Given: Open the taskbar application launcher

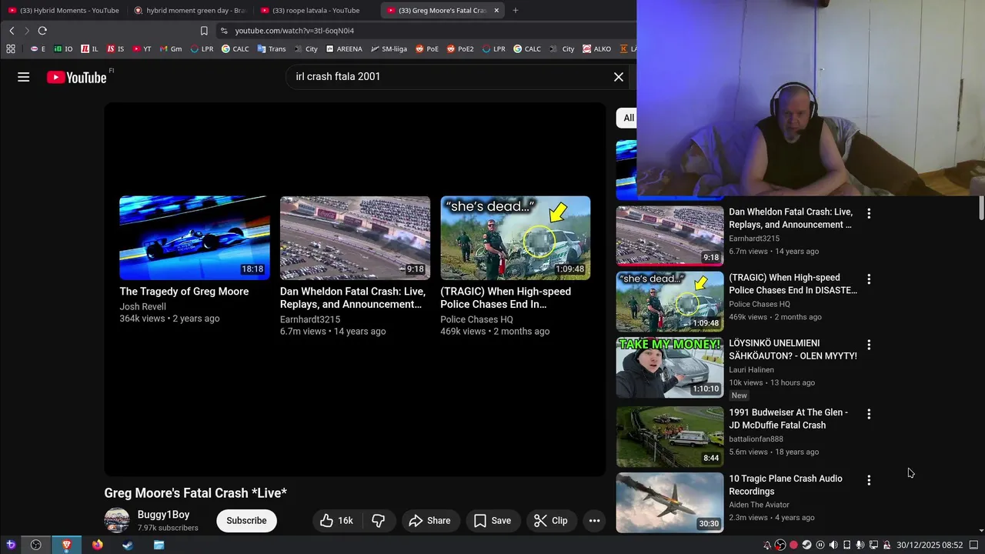Looking at the screenshot, I should [x=11, y=545].
